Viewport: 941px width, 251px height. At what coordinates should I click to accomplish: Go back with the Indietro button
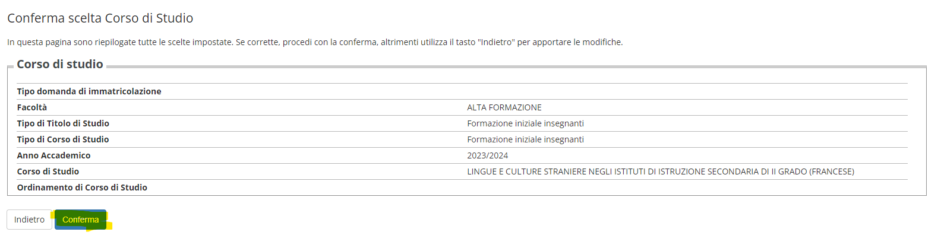pos(29,220)
